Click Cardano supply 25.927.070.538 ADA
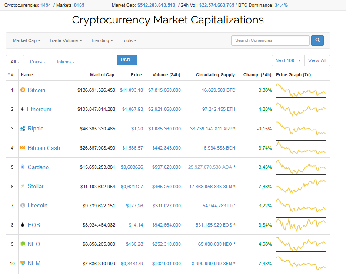 coord(210,167)
